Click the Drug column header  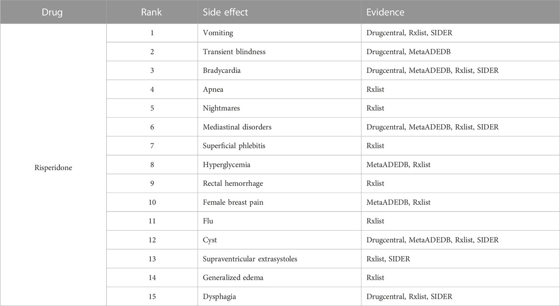(x=52, y=12)
